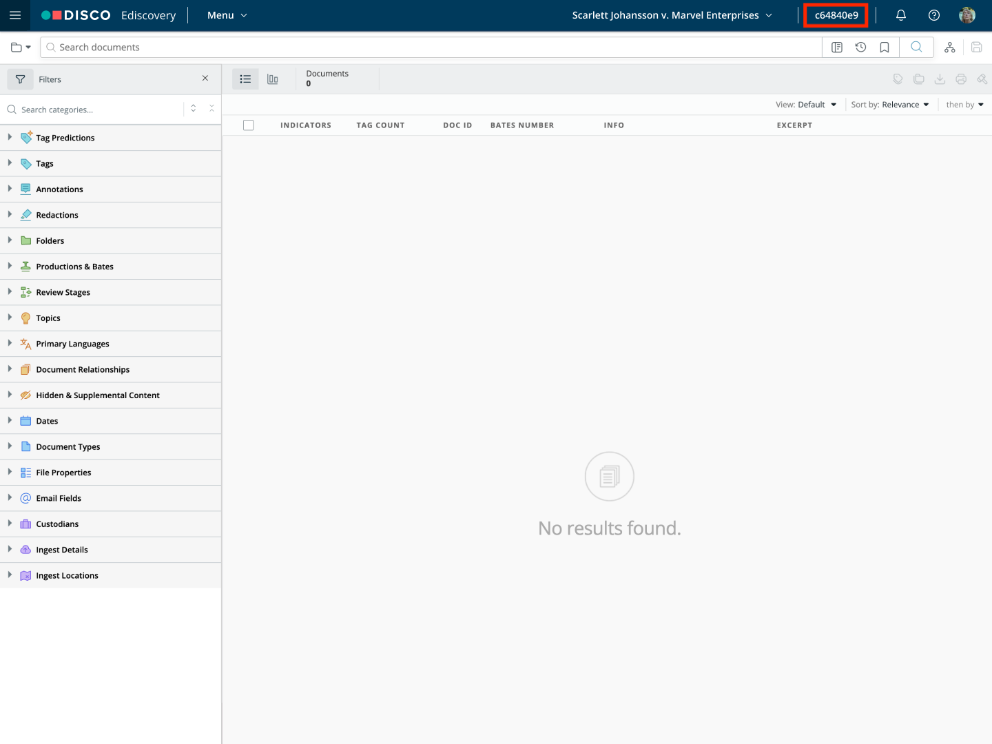The width and height of the screenshot is (992, 744).
Task: Select the Document Types filter category
Action: pos(110,447)
